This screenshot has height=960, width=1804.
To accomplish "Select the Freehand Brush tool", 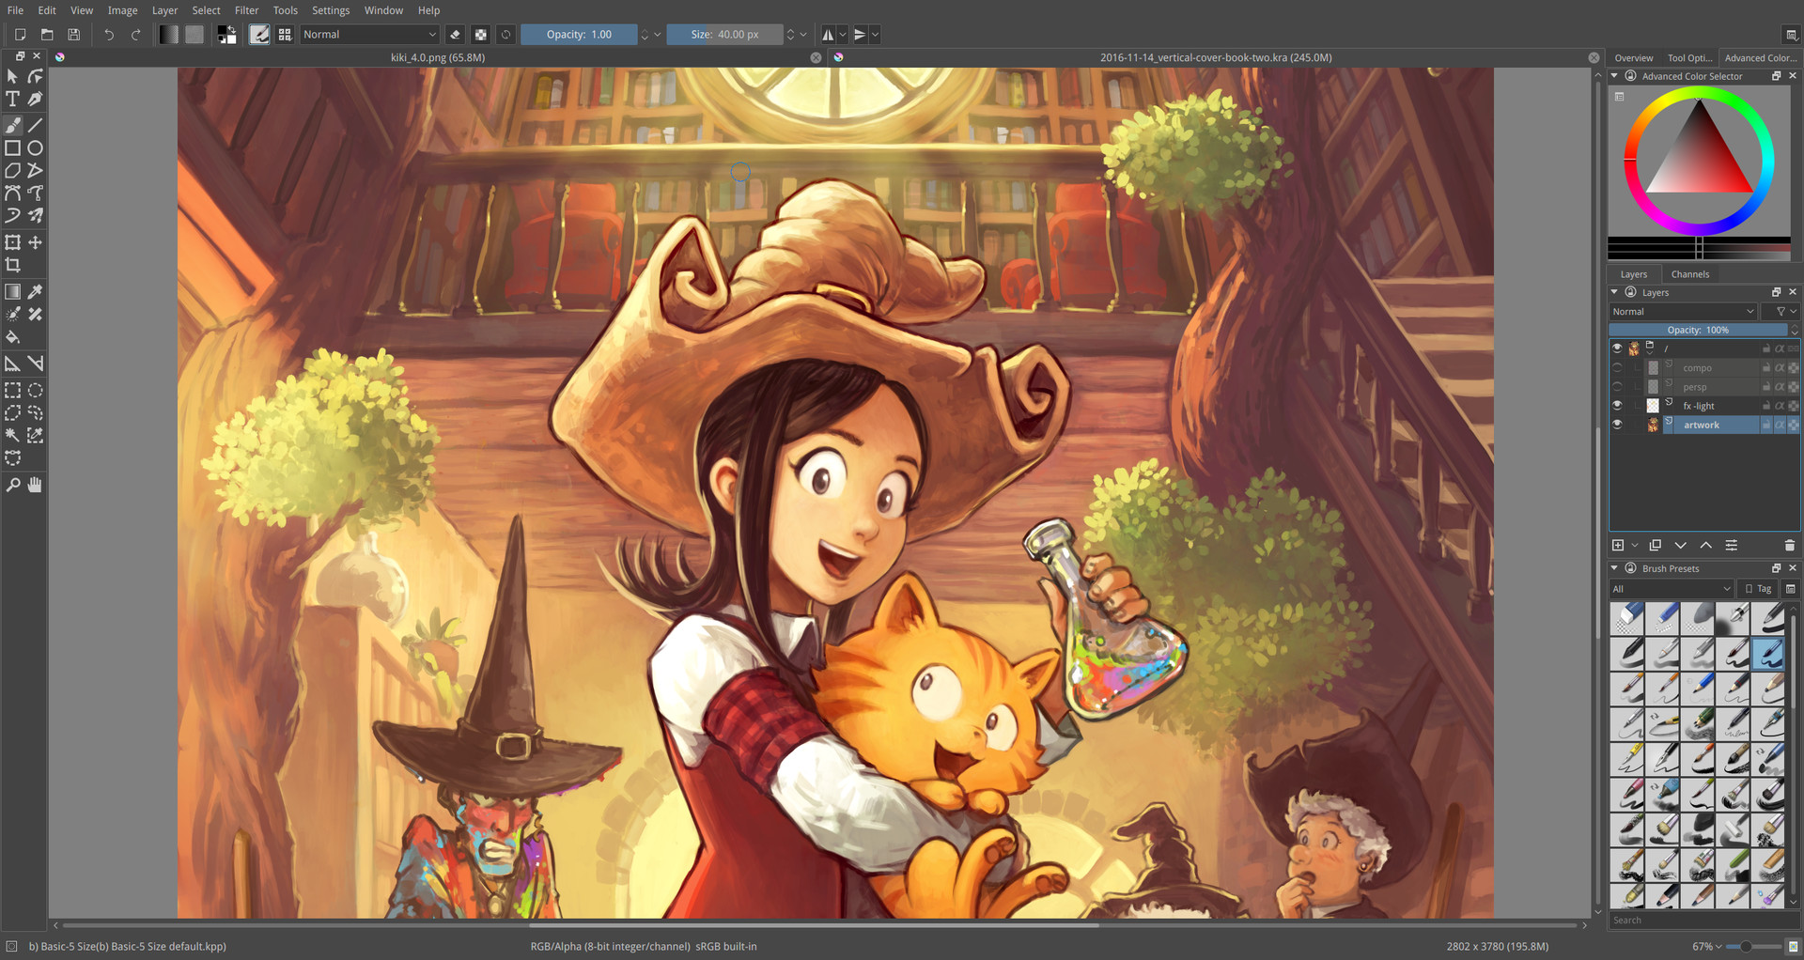I will point(13,127).
